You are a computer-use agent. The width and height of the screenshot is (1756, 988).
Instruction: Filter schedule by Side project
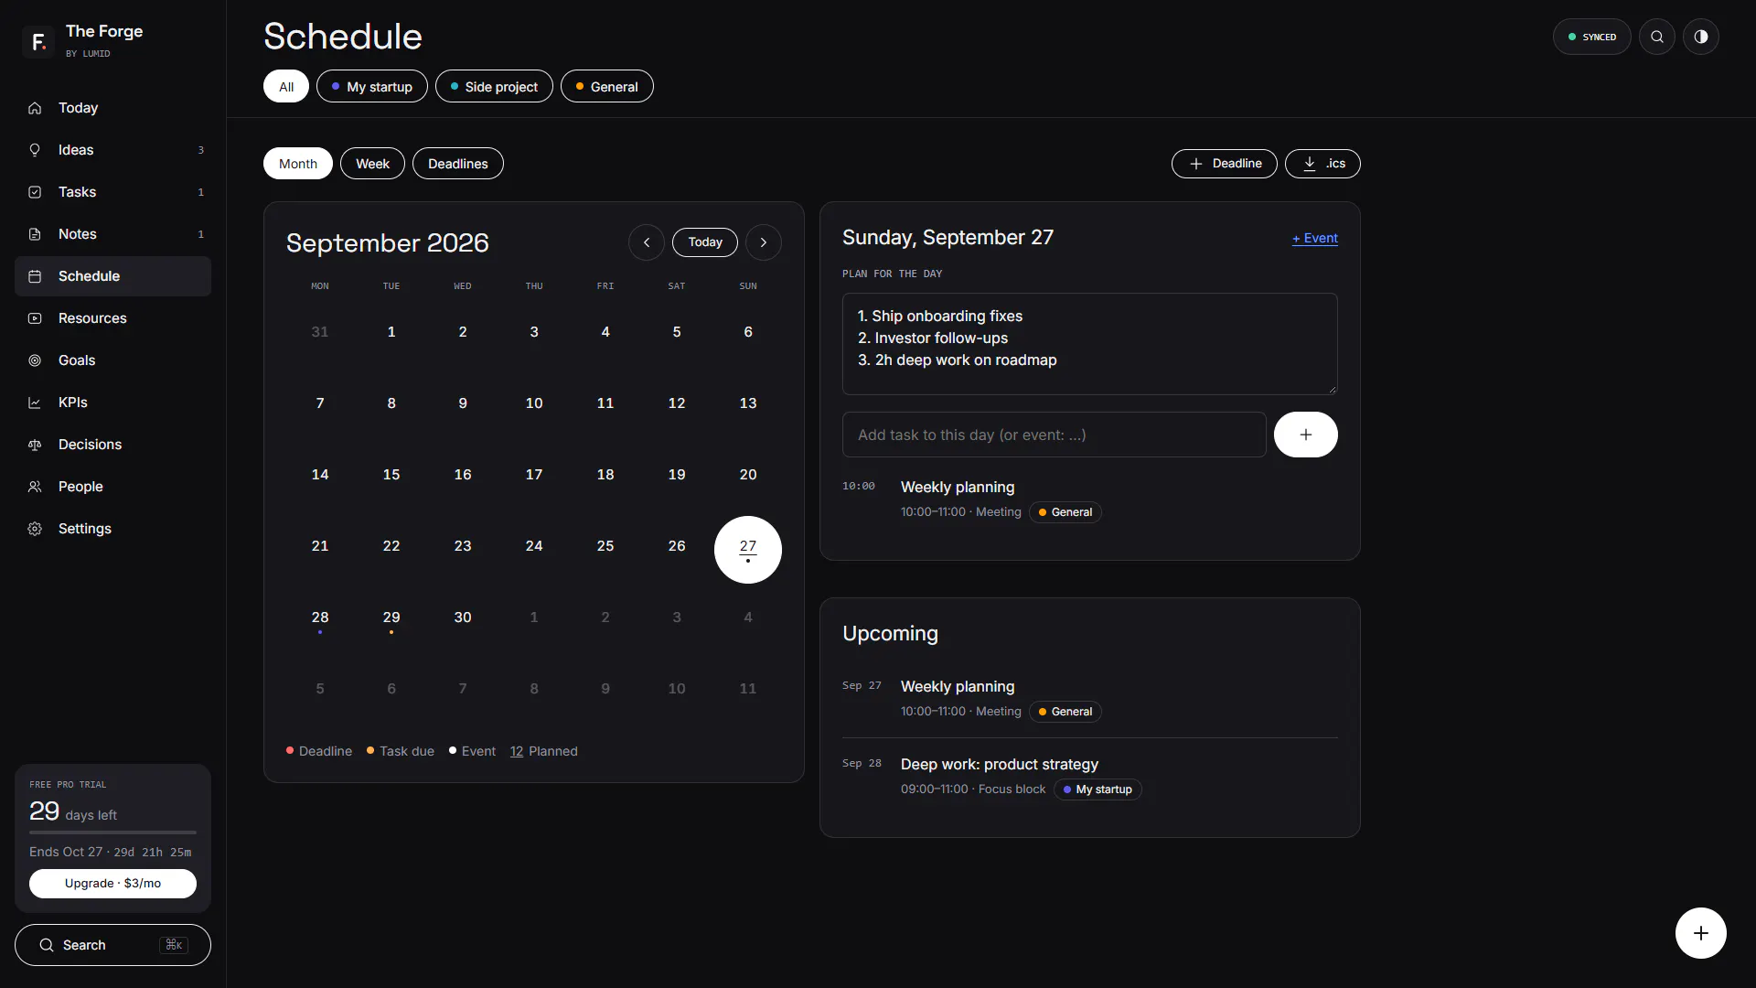pyautogui.click(x=494, y=87)
